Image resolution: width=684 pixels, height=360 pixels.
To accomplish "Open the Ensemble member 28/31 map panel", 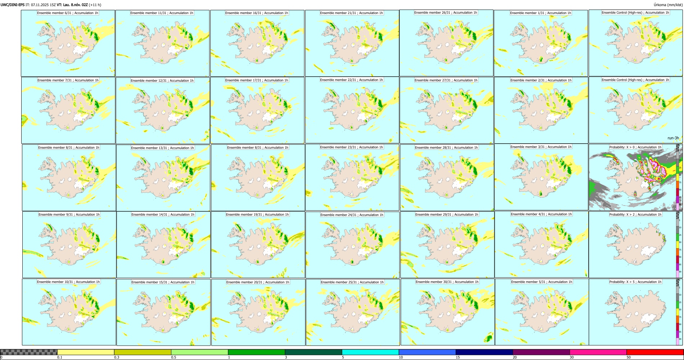I will pos(447,178).
